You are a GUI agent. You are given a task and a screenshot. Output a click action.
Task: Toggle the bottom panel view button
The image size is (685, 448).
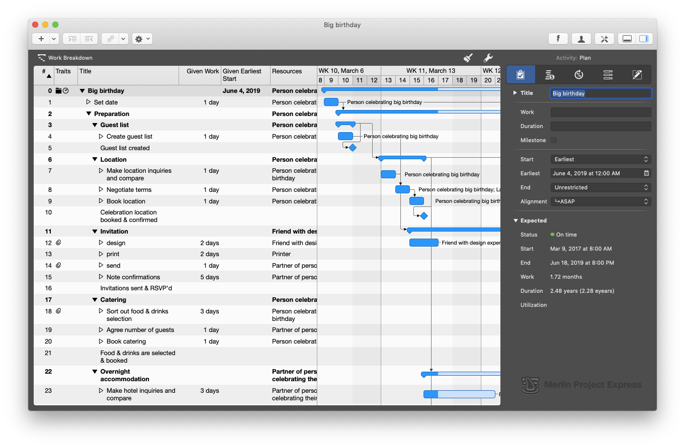[x=626, y=39]
